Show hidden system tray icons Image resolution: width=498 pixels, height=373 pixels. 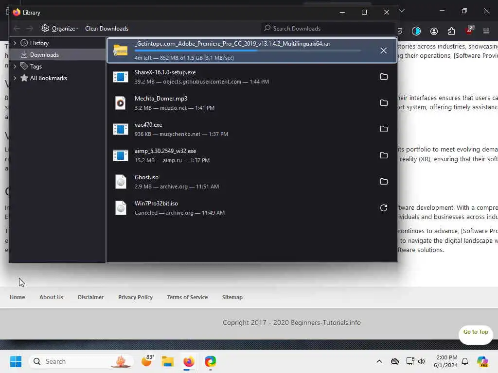point(379,361)
